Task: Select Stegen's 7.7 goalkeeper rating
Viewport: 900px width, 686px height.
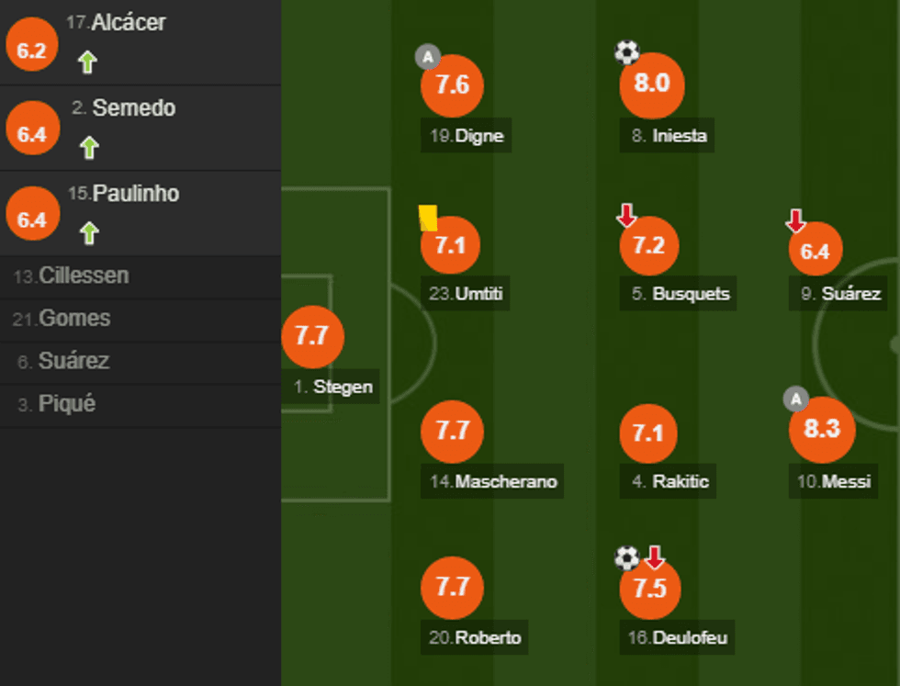Action: (x=312, y=336)
